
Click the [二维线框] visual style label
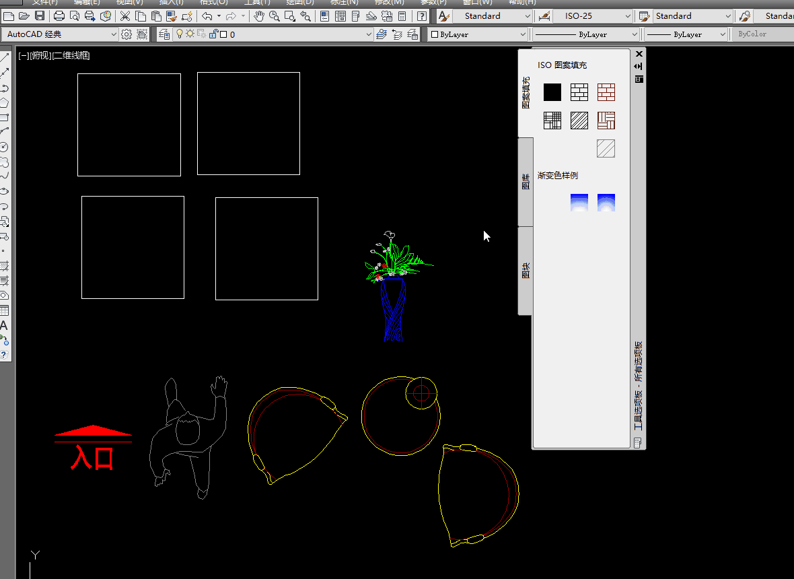[x=71, y=55]
